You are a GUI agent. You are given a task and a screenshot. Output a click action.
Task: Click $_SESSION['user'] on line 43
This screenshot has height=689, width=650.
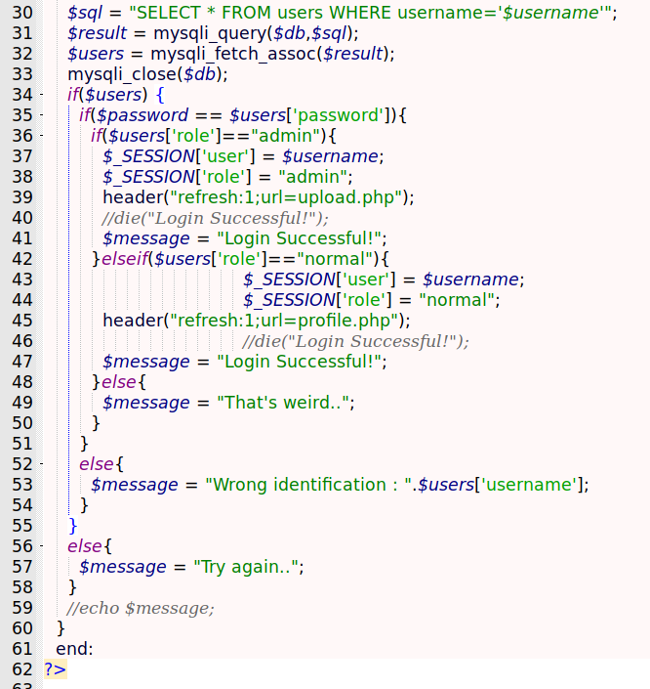(319, 280)
